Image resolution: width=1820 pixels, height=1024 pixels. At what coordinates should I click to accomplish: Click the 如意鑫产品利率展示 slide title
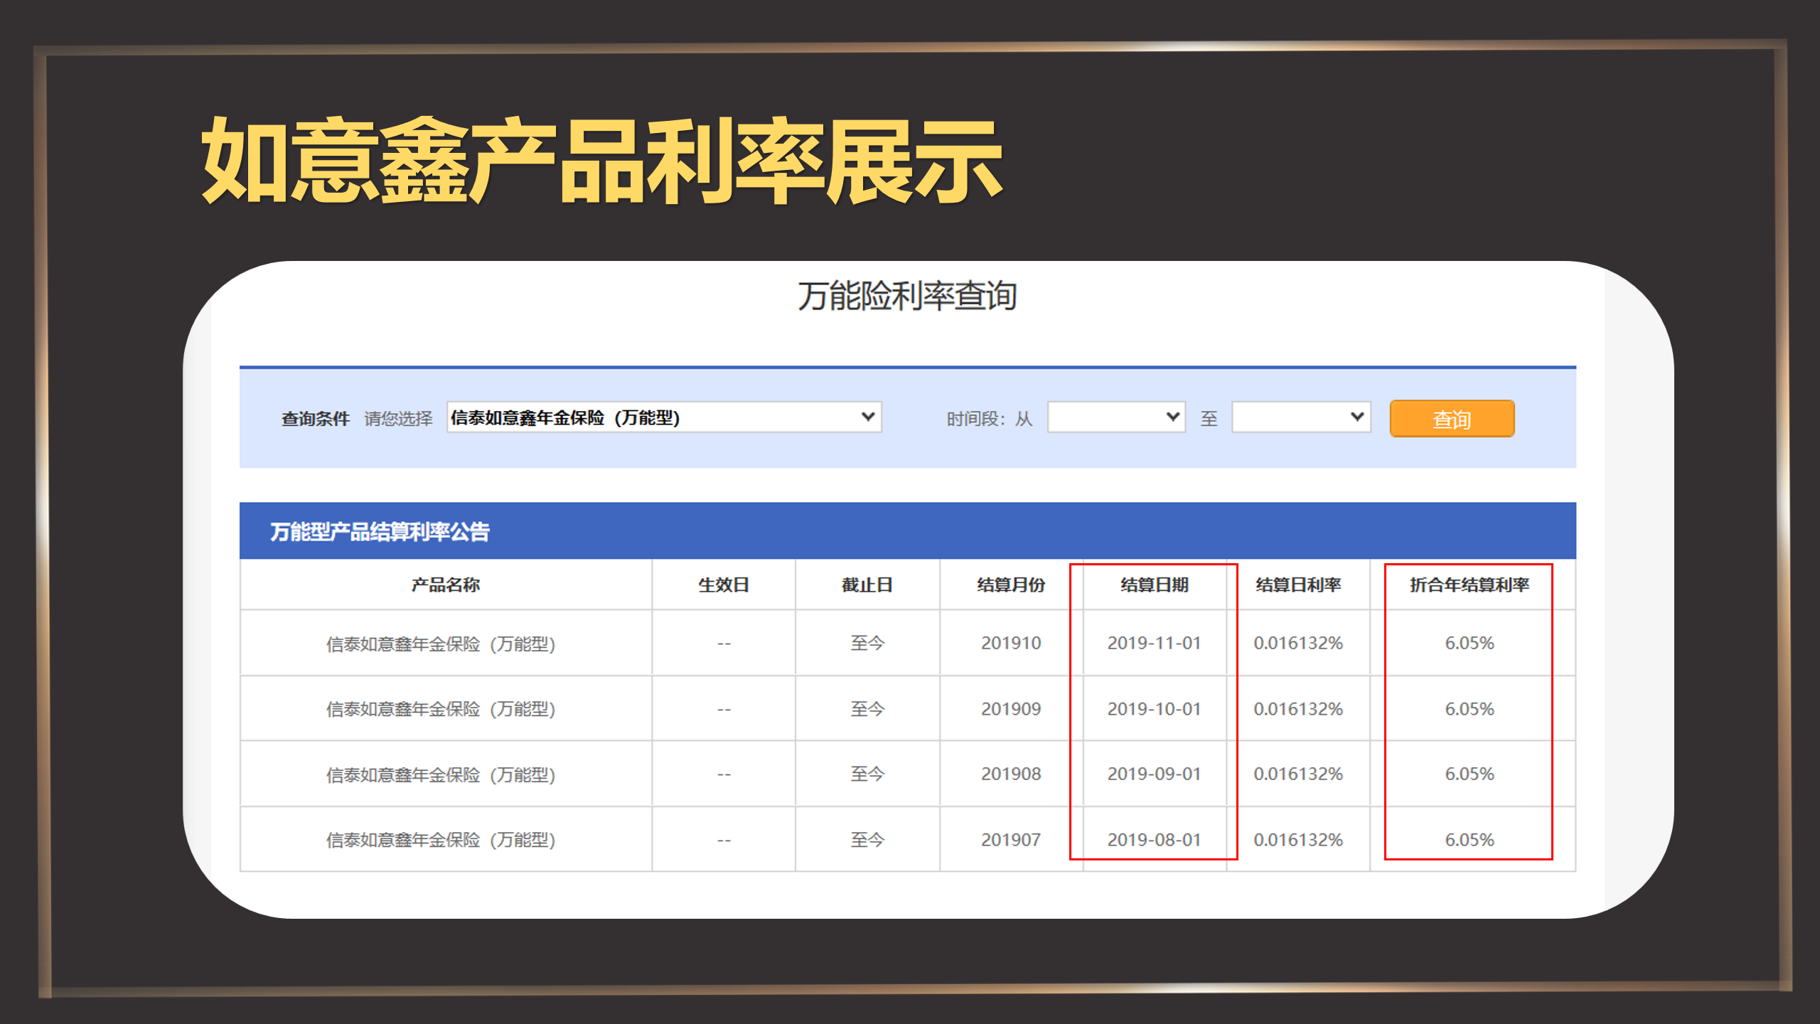click(601, 161)
